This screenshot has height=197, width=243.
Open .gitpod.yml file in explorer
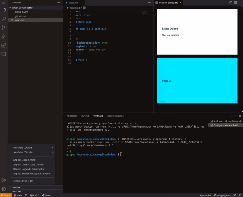(x=20, y=16)
